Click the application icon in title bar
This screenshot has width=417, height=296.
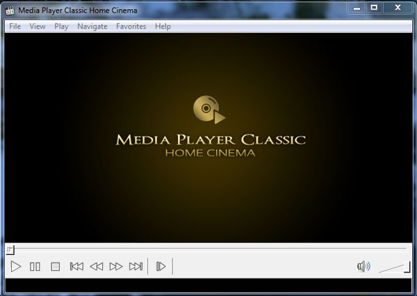pyautogui.click(x=10, y=10)
